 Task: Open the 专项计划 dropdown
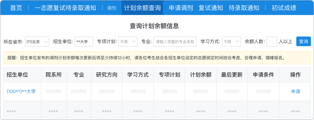pos(128,42)
